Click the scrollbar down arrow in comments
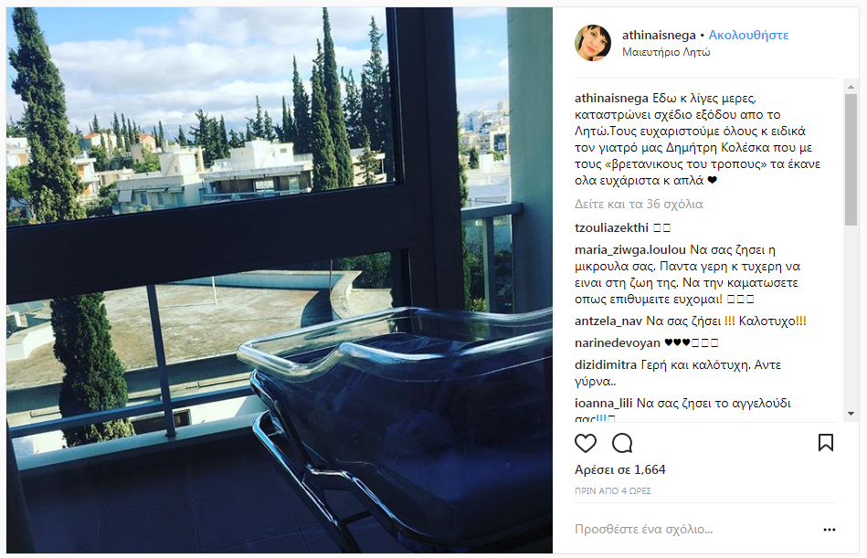Screen dimensions: 867x558 click(x=851, y=414)
